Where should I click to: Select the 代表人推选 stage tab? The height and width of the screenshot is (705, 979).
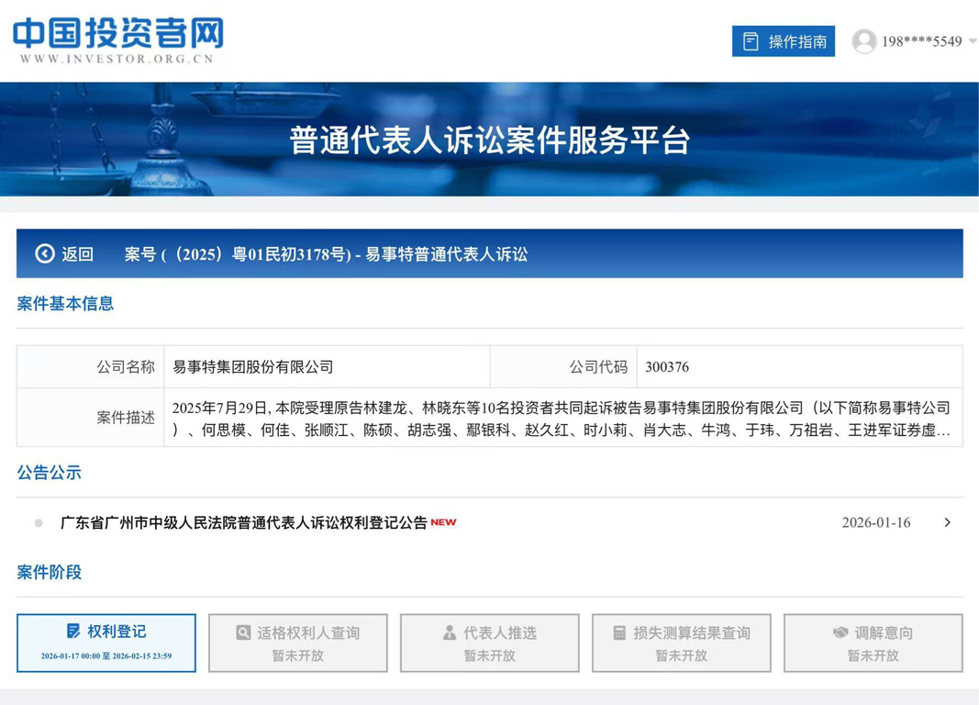(490, 643)
